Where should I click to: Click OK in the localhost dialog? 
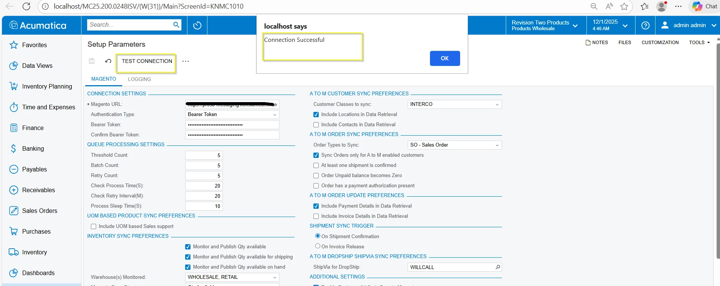[445, 58]
